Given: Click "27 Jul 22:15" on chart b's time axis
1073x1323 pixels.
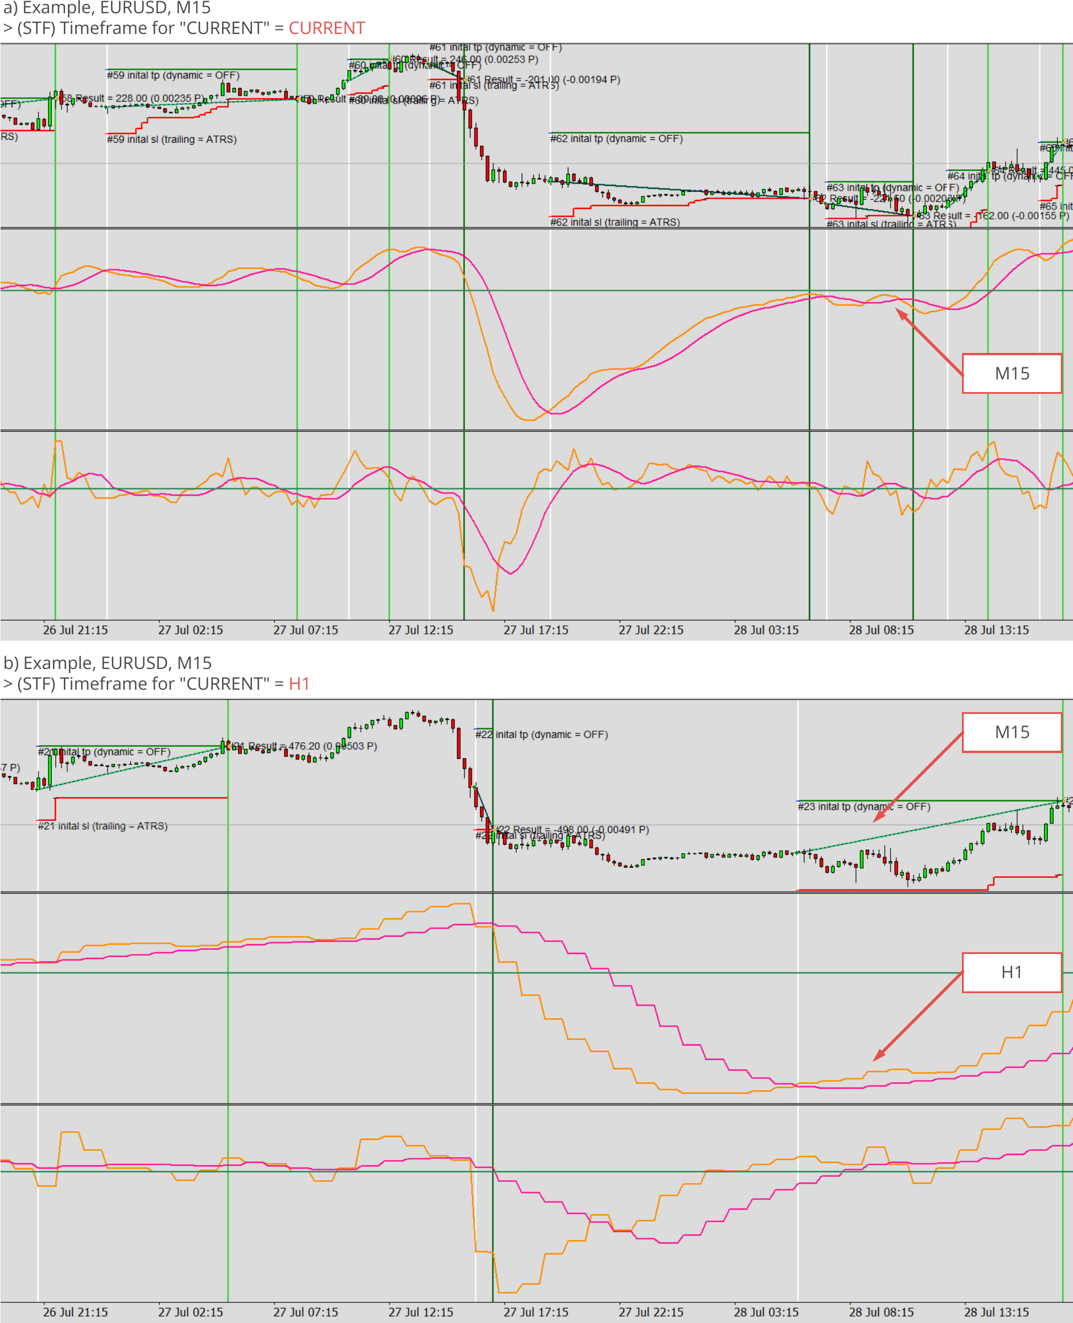Looking at the screenshot, I should [x=651, y=1313].
